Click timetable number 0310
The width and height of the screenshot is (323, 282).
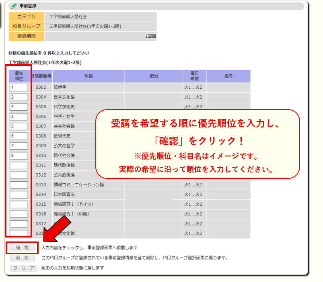coord(41,156)
